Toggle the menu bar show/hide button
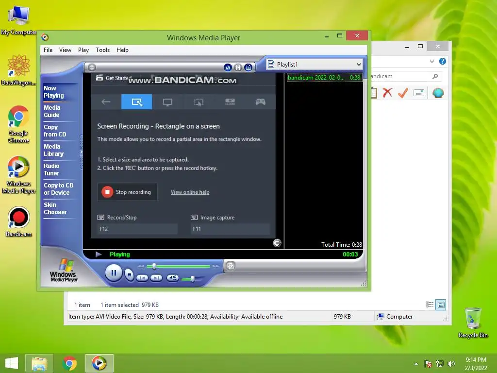 click(x=92, y=67)
